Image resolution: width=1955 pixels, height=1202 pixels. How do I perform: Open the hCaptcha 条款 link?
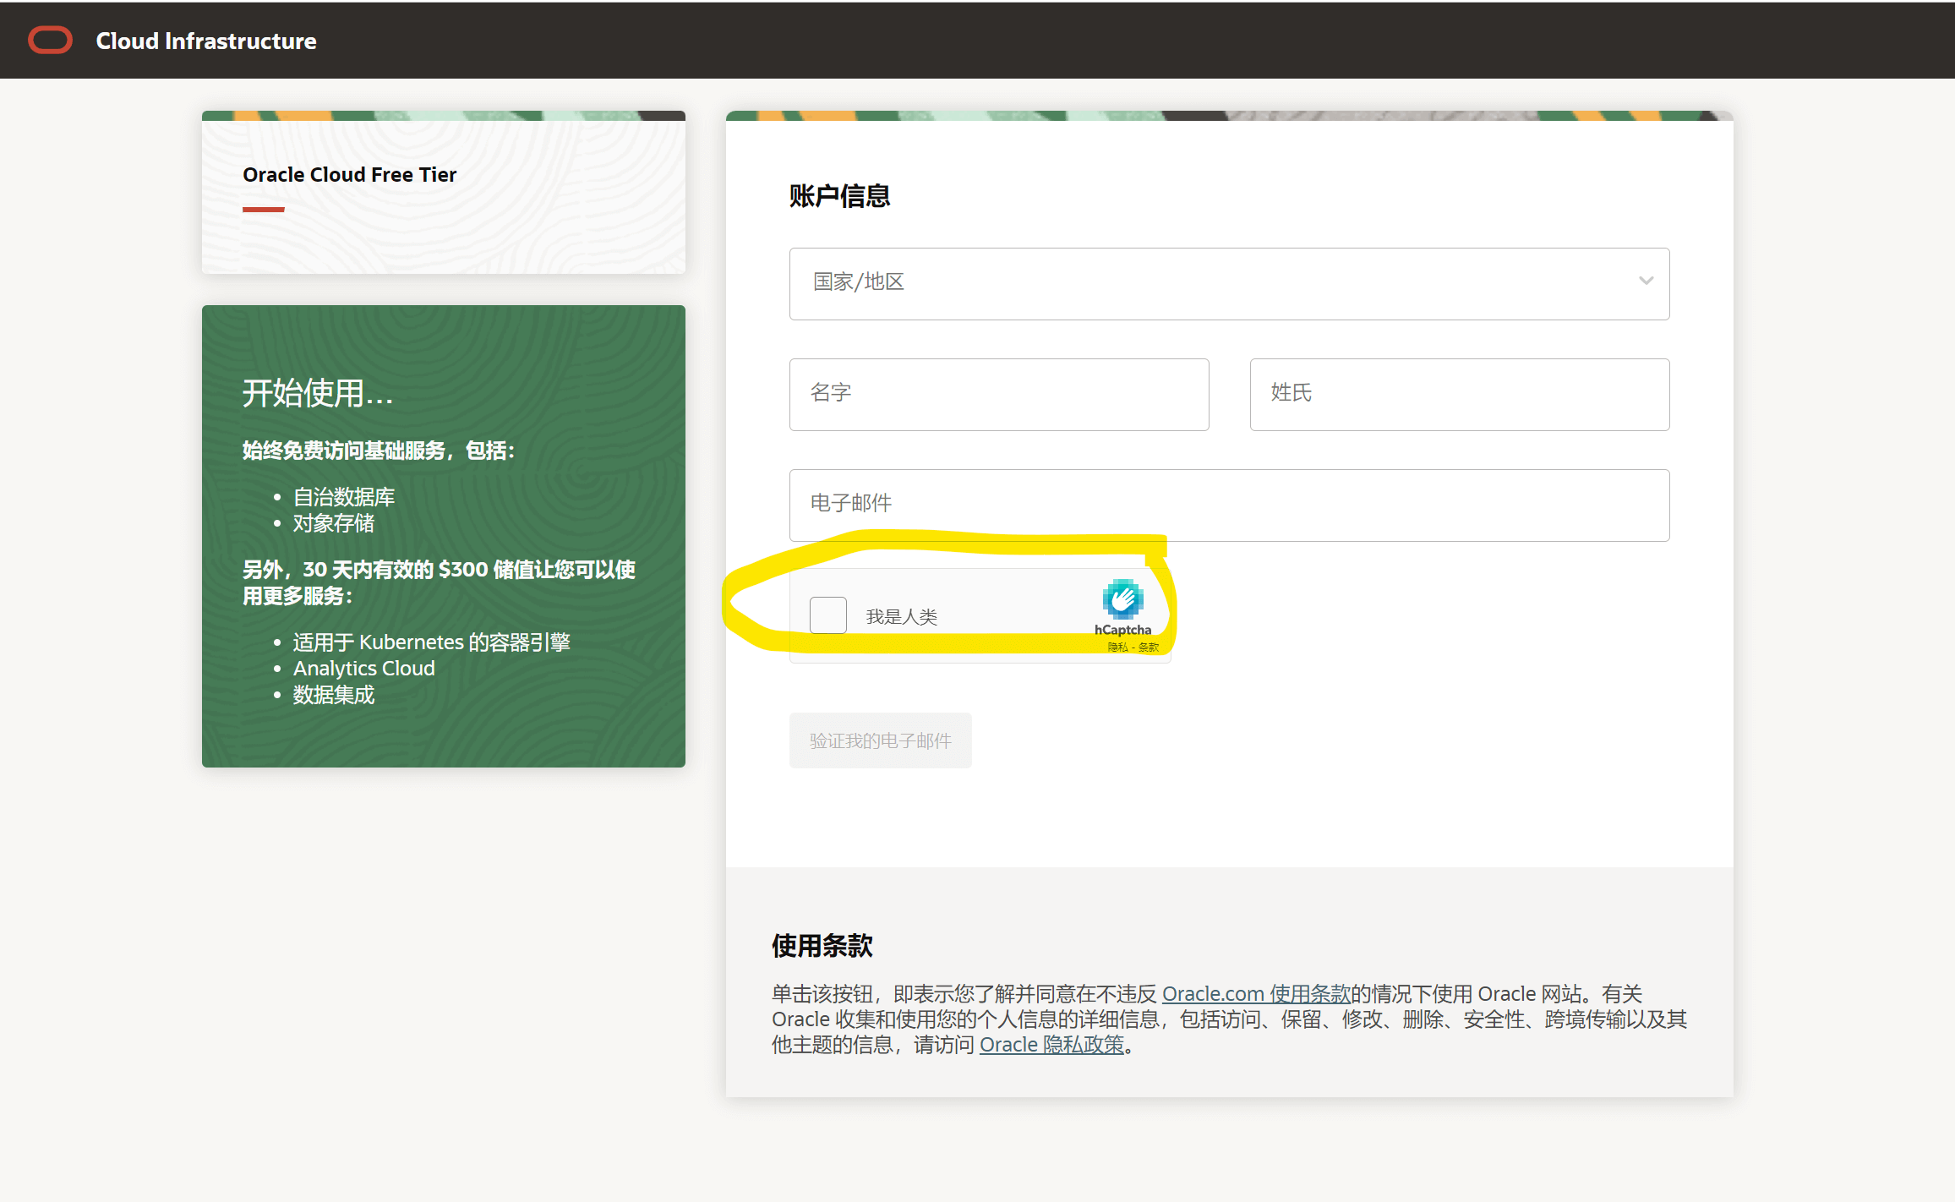coord(1148,647)
